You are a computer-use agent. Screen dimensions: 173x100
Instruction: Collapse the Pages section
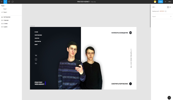pos(3,6)
